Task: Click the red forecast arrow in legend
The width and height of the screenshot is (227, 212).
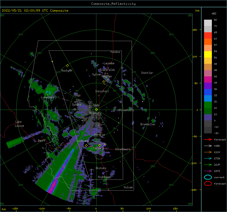Action: tap(208, 139)
